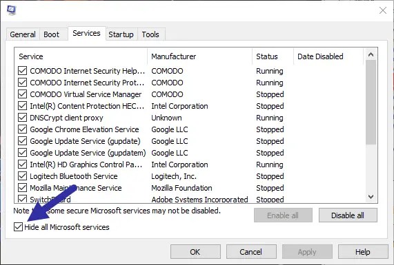Uncheck Google Chrome Elevation Service
The width and height of the screenshot is (394, 265).
22,129
